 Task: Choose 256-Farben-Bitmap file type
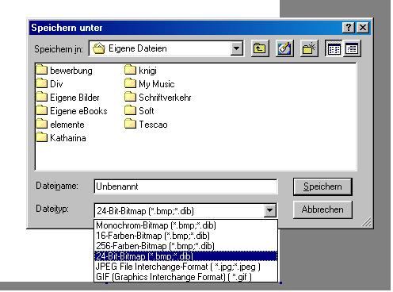(185, 246)
